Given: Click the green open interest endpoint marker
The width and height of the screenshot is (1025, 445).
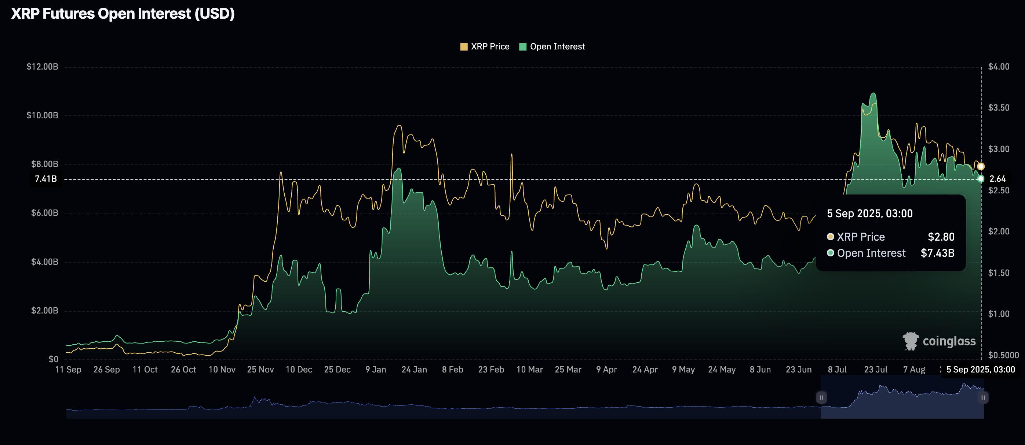Looking at the screenshot, I should click(x=981, y=179).
